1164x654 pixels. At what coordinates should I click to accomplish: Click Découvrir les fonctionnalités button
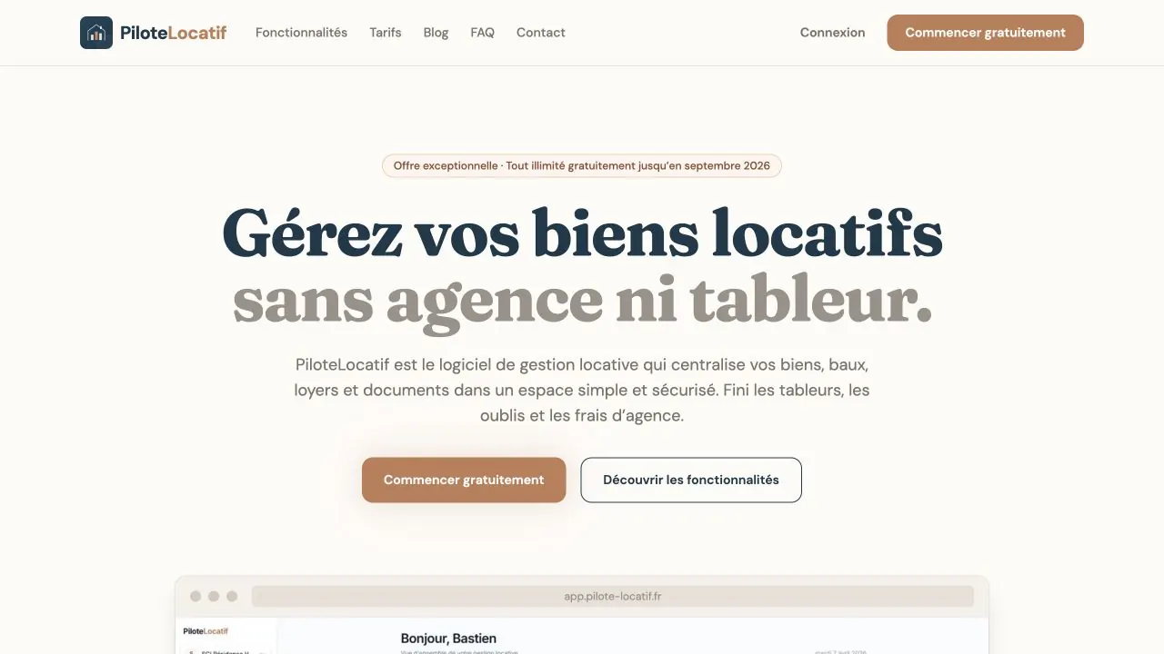tap(691, 480)
